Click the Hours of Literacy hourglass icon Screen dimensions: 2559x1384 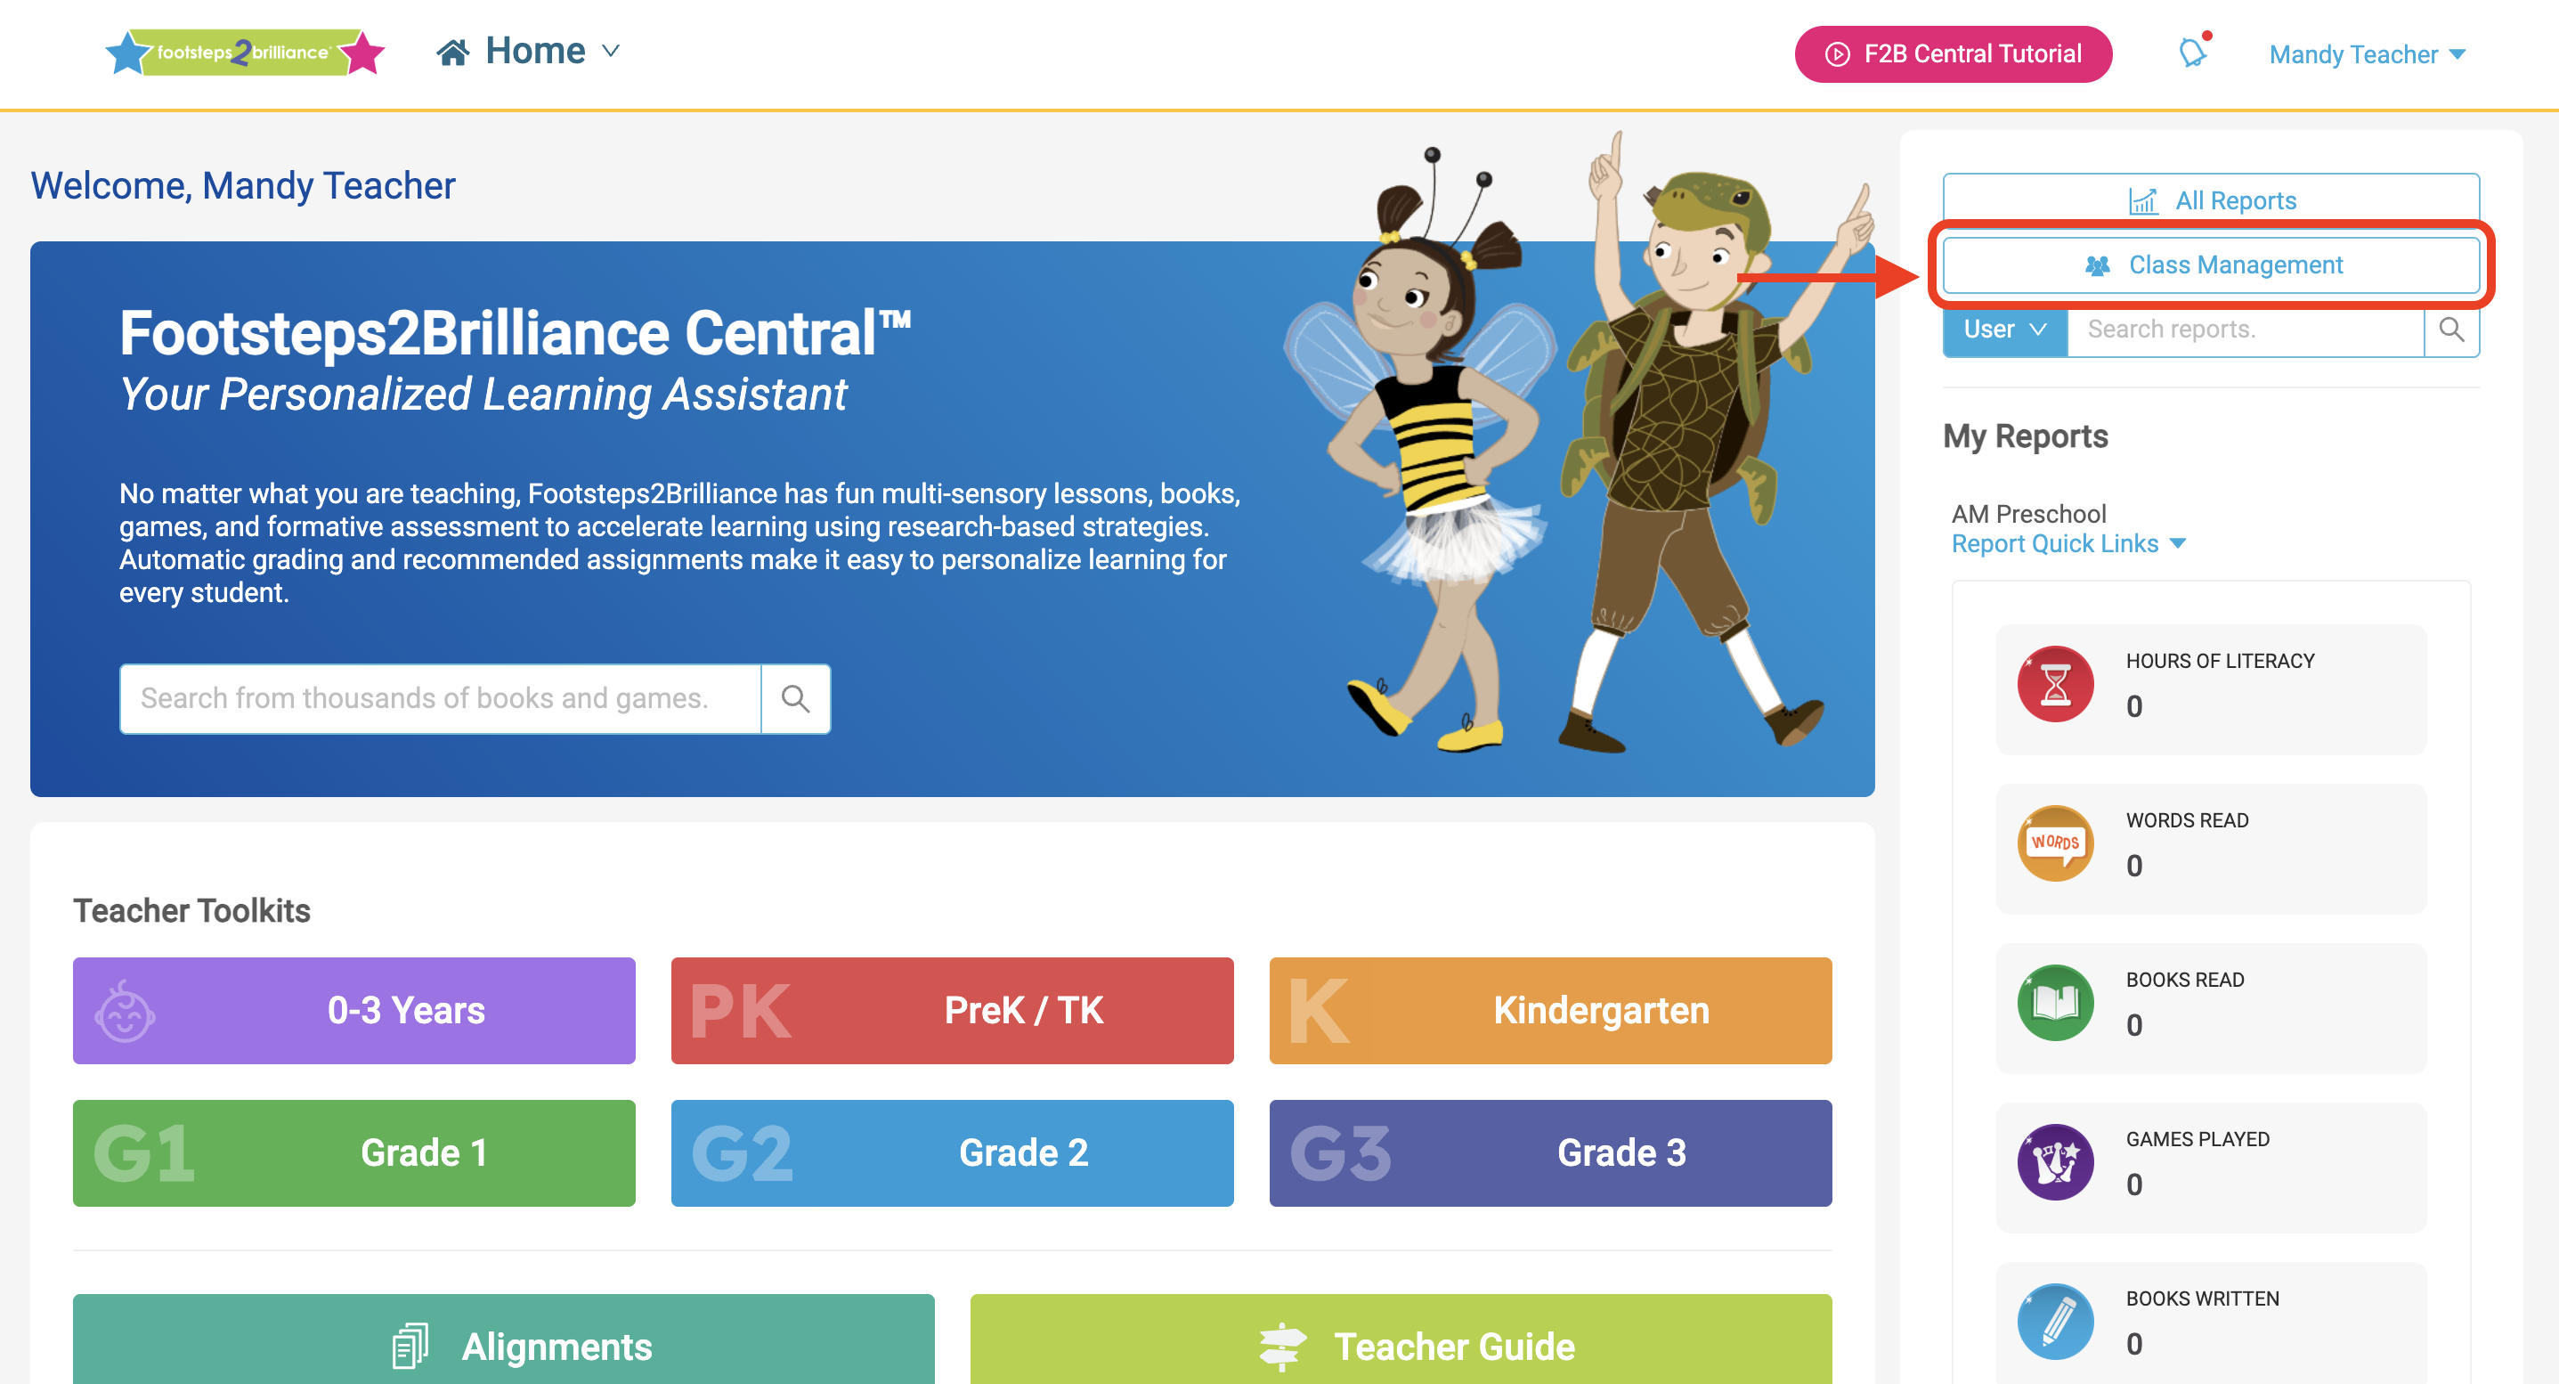point(2054,686)
